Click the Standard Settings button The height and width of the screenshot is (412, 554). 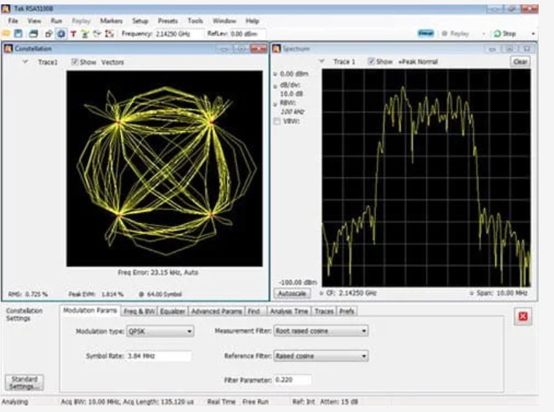click(23, 383)
